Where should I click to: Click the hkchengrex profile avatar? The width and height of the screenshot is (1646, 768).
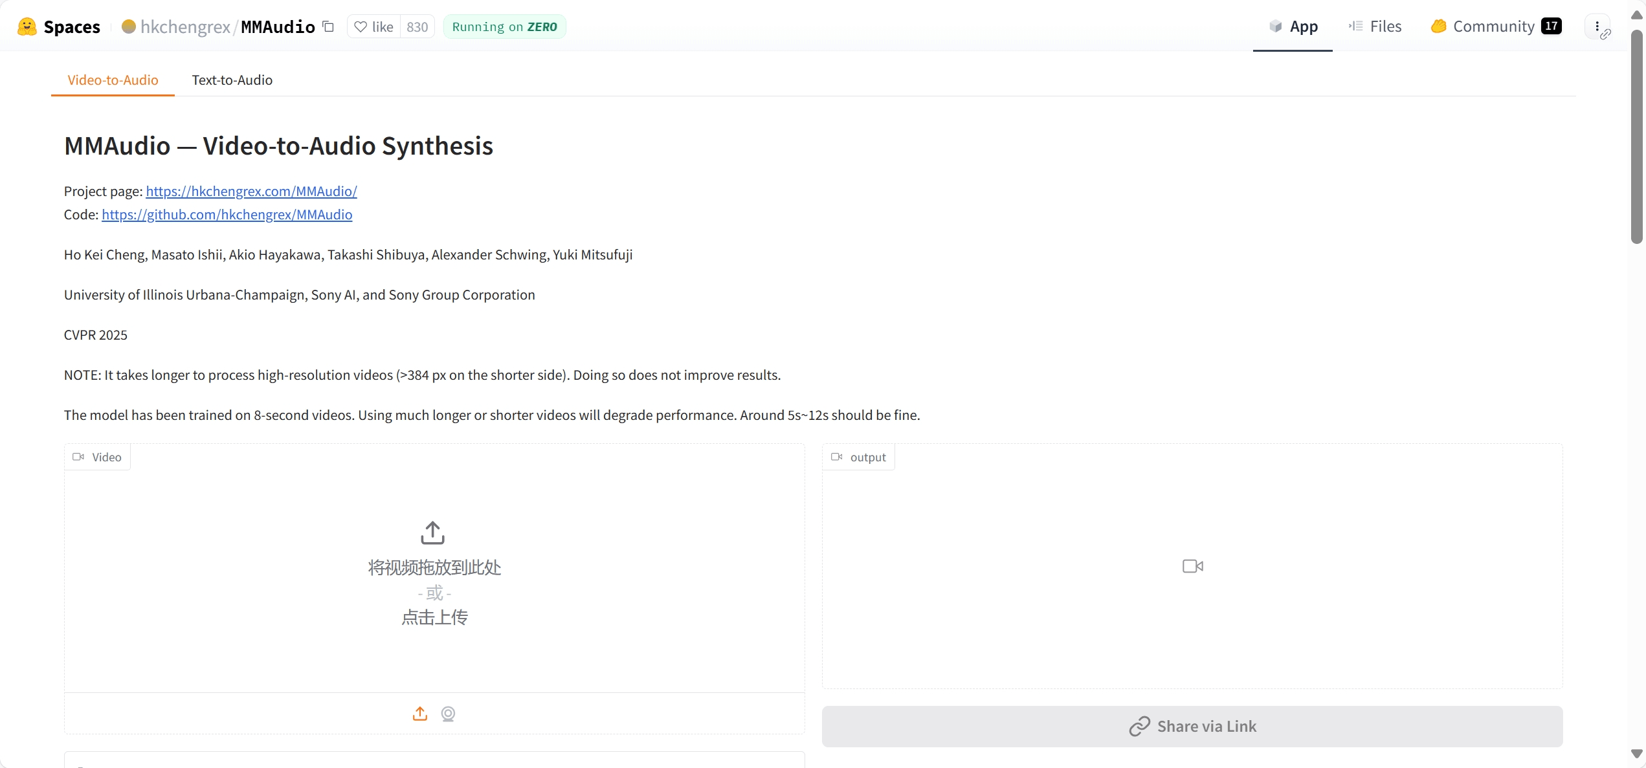[x=129, y=27]
